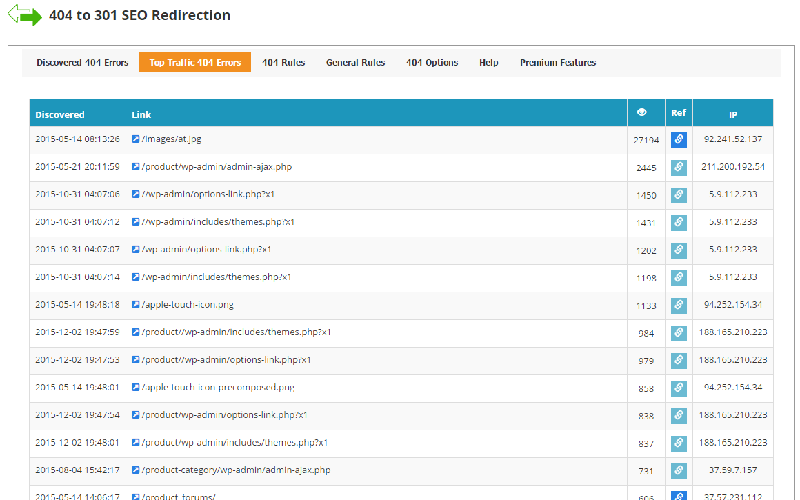Open the /images/at.jpg link
This screenshot has width=800, height=500.
click(x=172, y=139)
